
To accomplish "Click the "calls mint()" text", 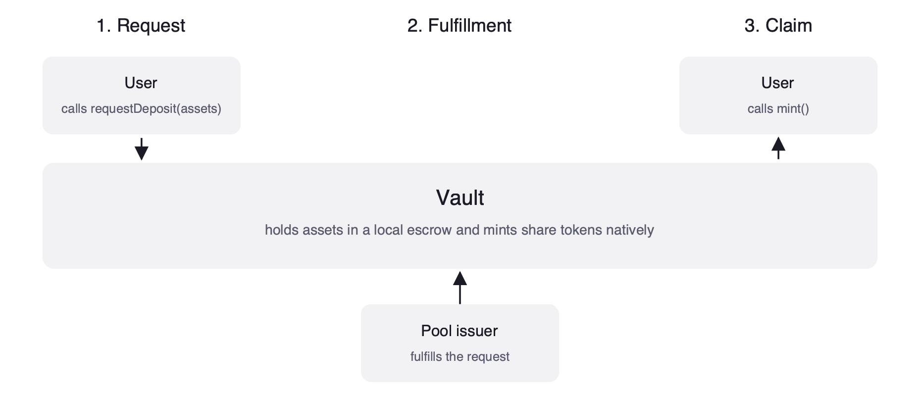I will point(778,109).
